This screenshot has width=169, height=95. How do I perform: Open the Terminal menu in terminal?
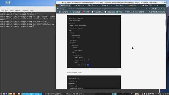[25, 11]
